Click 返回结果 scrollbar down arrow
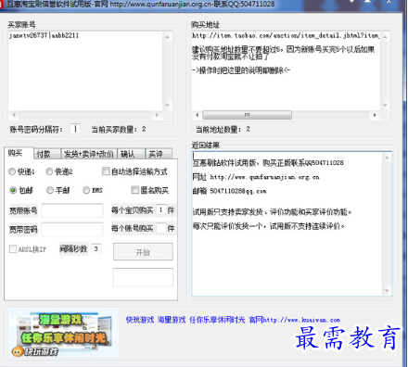The width and height of the screenshot is (408, 367). pyautogui.click(x=387, y=291)
